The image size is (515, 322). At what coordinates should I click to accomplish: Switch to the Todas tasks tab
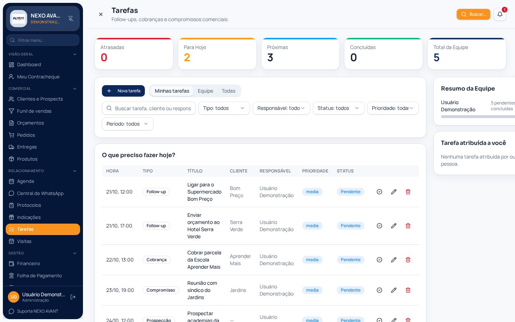click(229, 91)
